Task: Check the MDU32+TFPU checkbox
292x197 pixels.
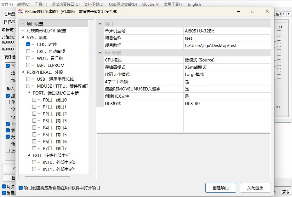Action: pyautogui.click(x=28, y=86)
